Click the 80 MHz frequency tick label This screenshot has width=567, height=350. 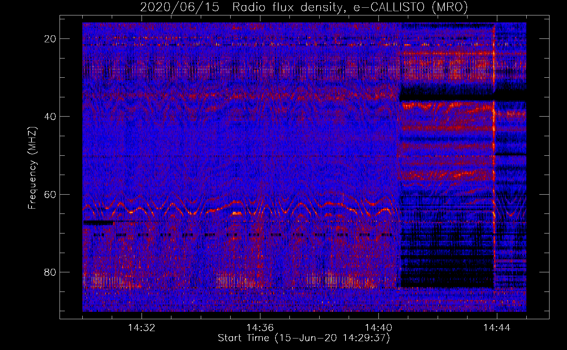point(50,272)
